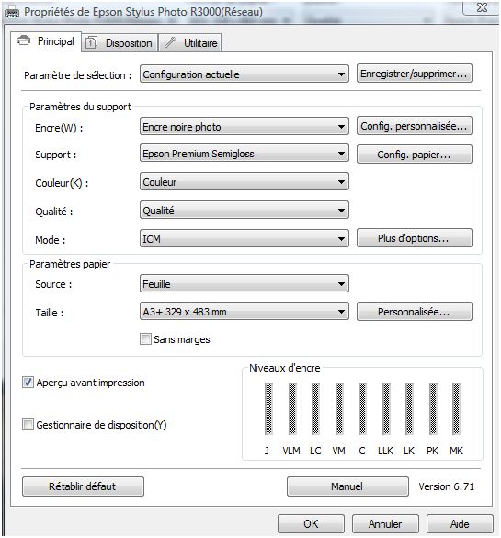Image resolution: width=501 pixels, height=538 pixels.
Task: Expand the Taille paper size dropdown
Action: 245,312
